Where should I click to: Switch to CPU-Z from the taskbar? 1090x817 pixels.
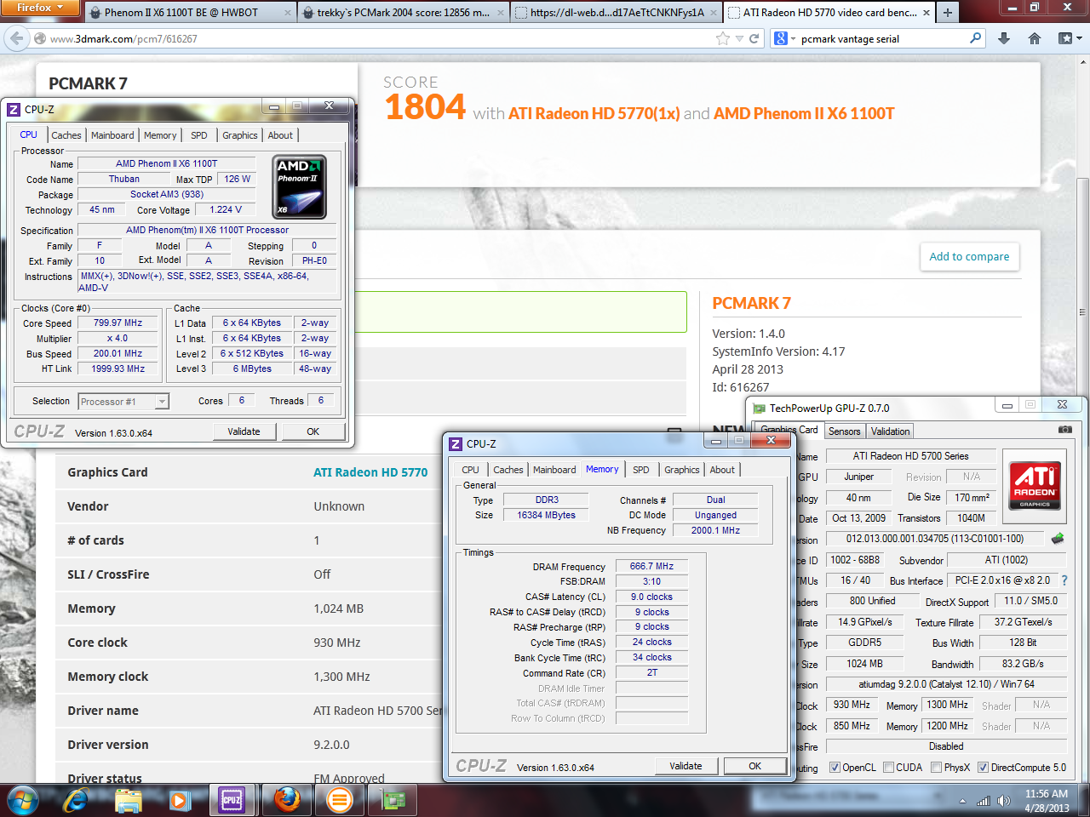click(232, 800)
